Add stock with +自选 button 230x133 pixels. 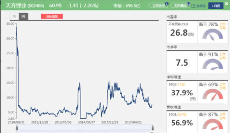(x=216, y=6)
